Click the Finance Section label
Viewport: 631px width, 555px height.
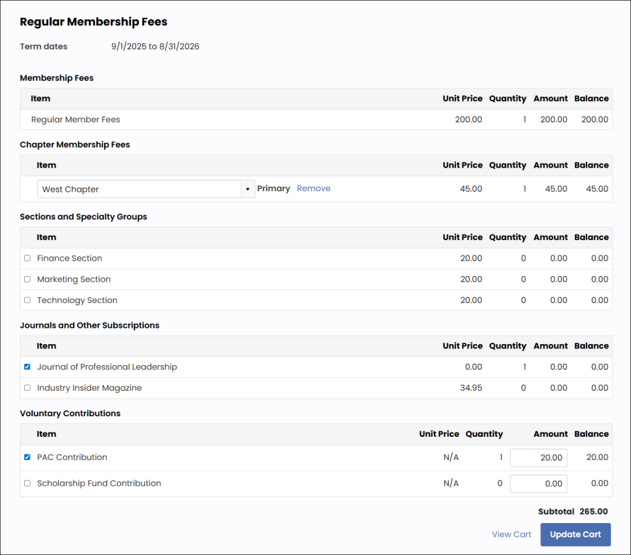(69, 258)
